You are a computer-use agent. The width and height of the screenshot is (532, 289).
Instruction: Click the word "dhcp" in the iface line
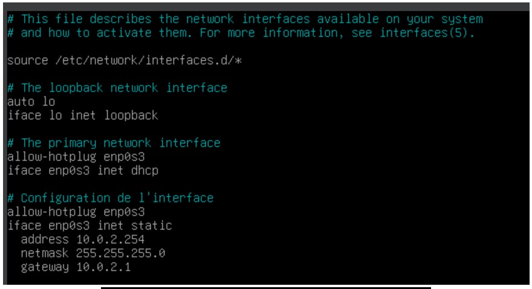tap(144, 170)
